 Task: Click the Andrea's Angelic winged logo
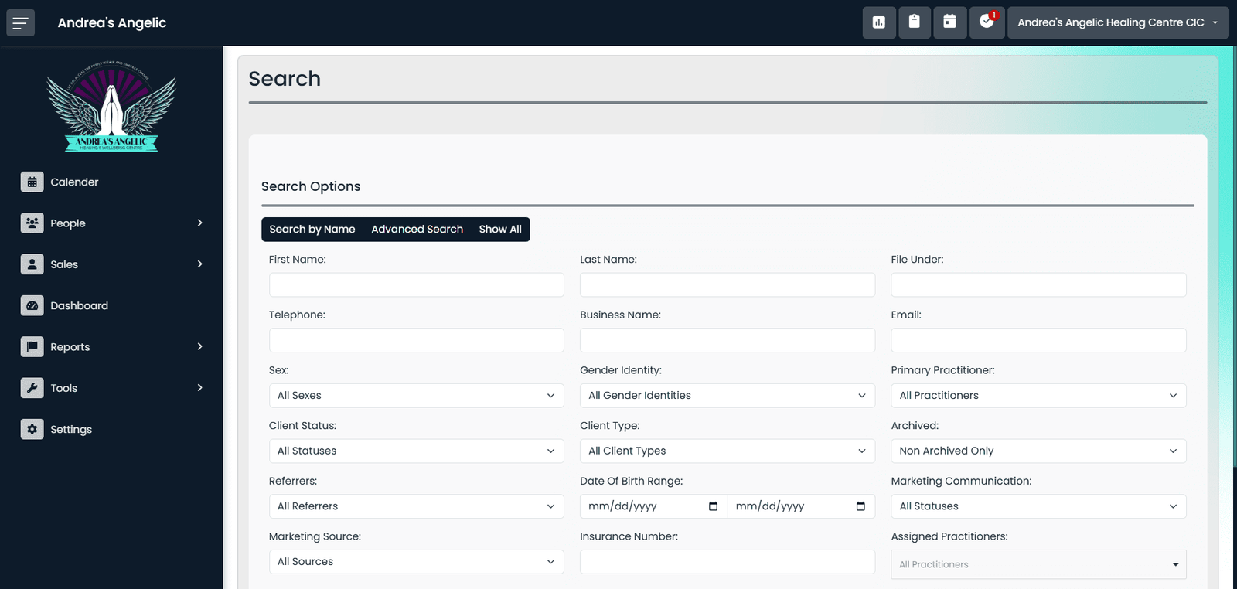pos(111,107)
